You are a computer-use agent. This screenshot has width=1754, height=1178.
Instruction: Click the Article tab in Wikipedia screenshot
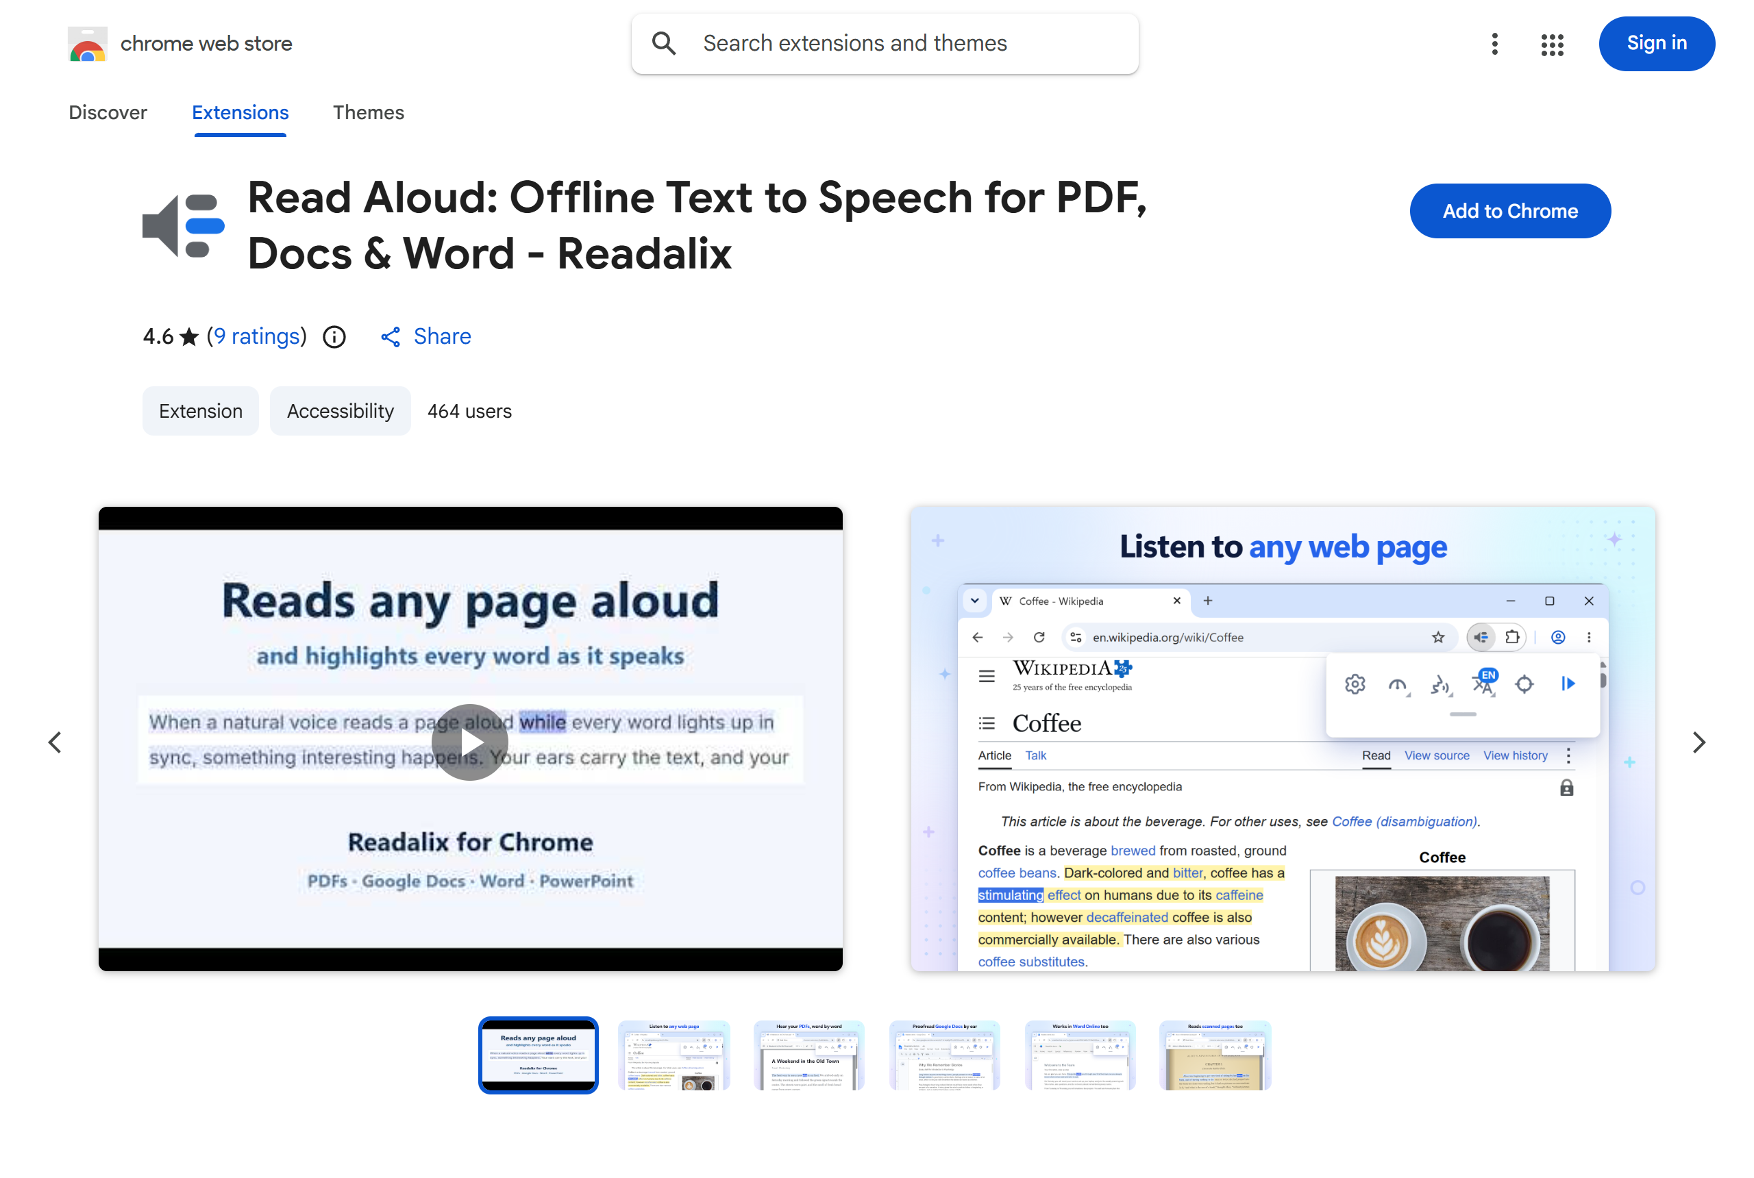(994, 755)
